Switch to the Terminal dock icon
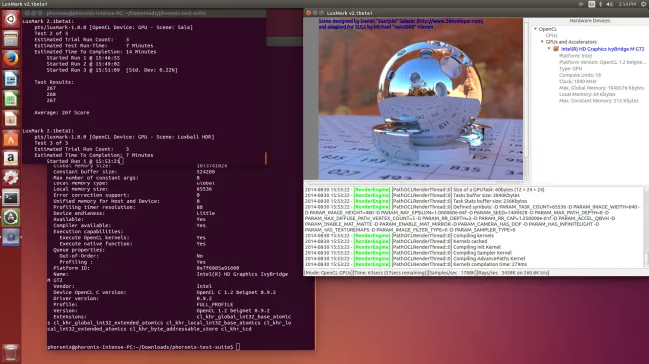The width and height of the screenshot is (649, 364). 11,197
